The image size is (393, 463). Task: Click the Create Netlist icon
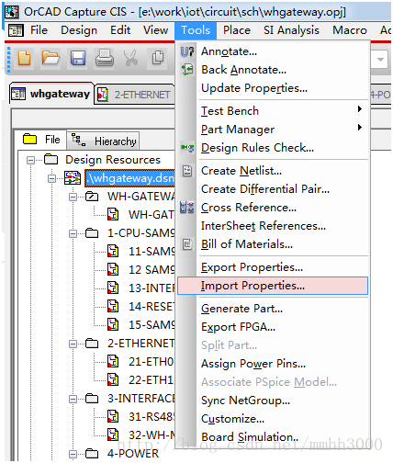click(187, 171)
